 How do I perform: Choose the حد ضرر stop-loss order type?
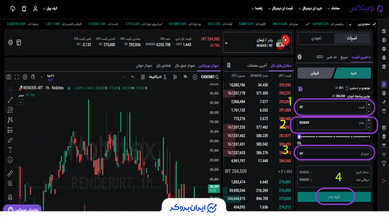(332, 57)
